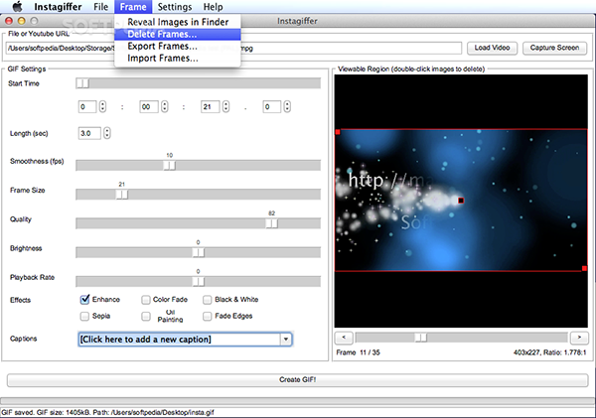This screenshot has height=418, width=596.
Task: Click the Capture Screen button
Action: (554, 48)
